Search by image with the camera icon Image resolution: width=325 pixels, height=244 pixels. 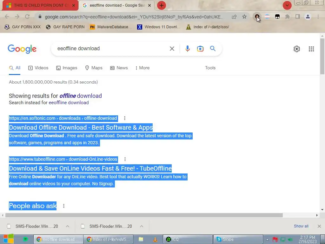[200, 49]
